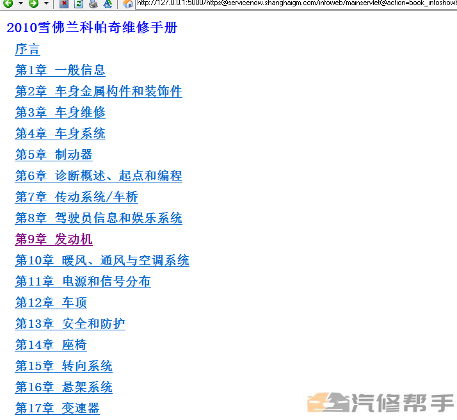Open the 序言 link
457x420 pixels.
tap(28, 49)
